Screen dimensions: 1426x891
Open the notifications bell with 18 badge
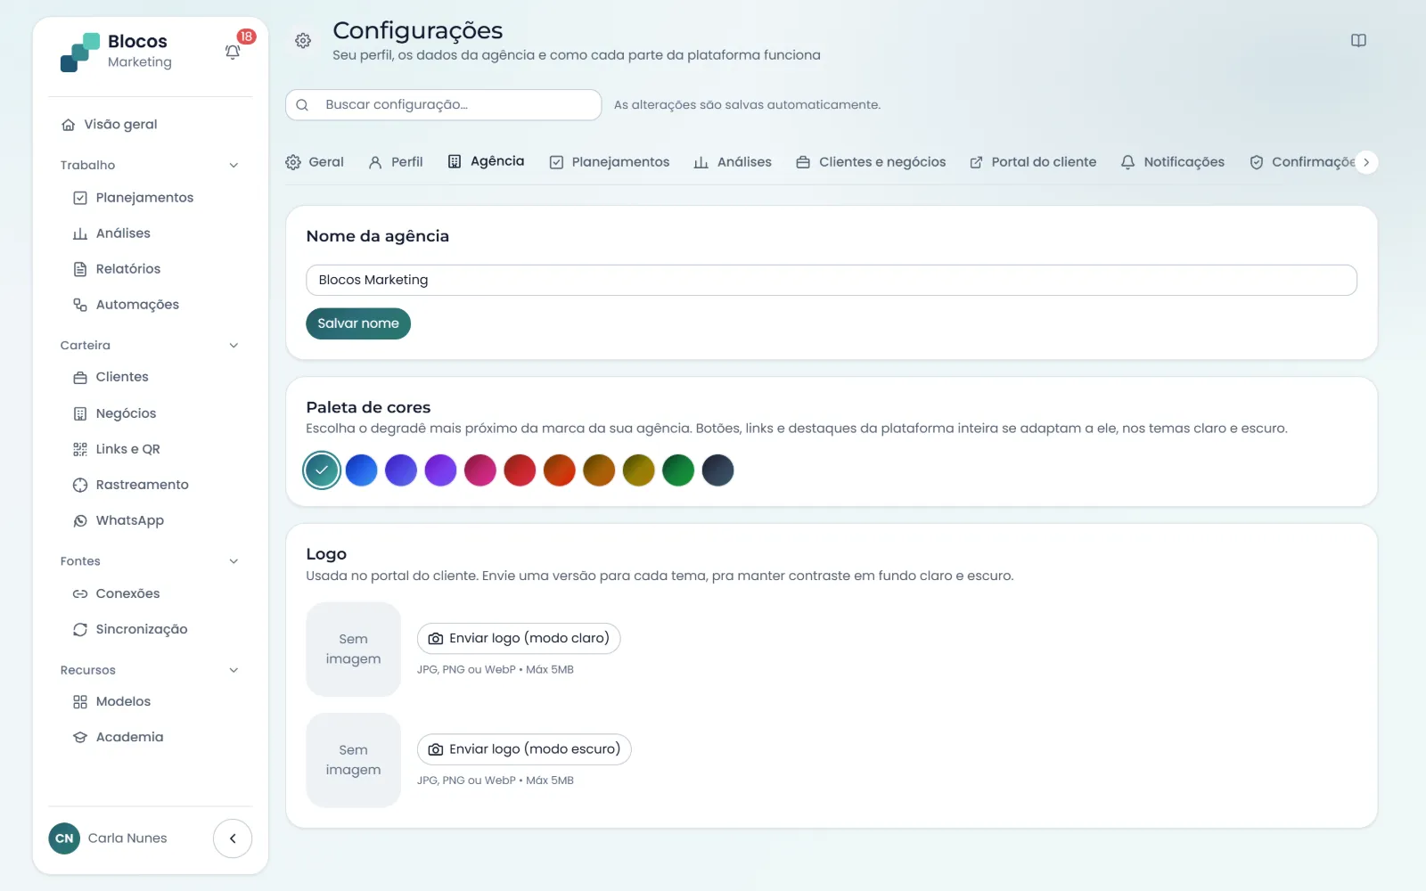coord(233,52)
